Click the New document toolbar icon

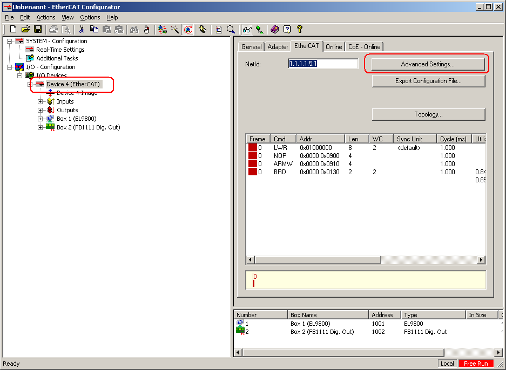pos(13,29)
